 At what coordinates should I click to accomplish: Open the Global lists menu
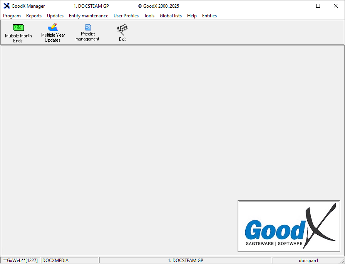tap(171, 16)
